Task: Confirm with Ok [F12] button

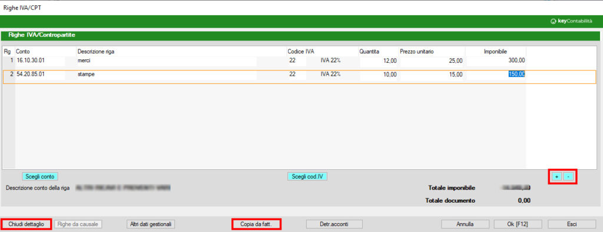Action: point(518,224)
